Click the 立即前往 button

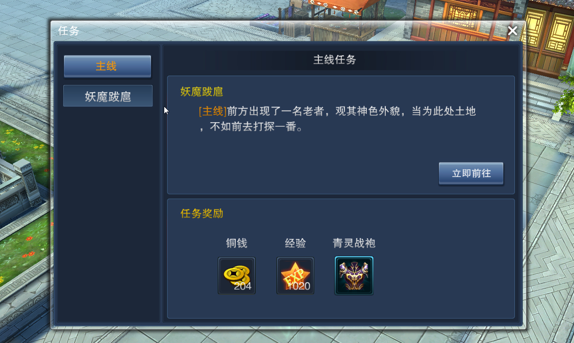tap(471, 173)
